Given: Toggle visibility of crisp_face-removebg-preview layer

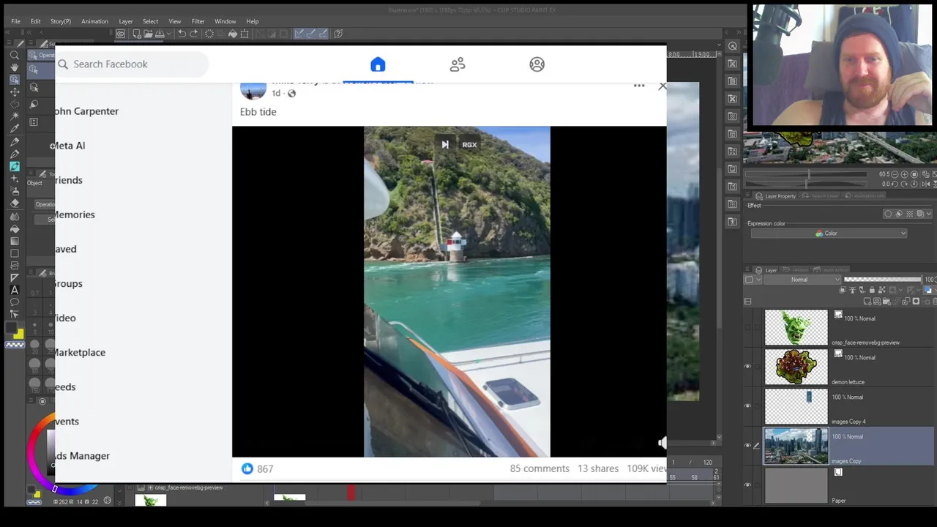Looking at the screenshot, I should (747, 327).
